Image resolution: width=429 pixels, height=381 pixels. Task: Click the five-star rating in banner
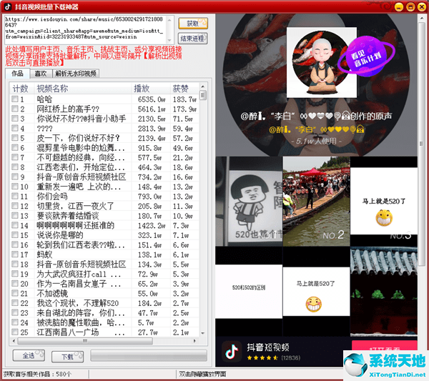262,357
